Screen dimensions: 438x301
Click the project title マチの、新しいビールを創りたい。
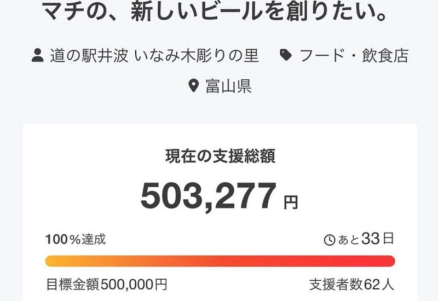click(215, 11)
